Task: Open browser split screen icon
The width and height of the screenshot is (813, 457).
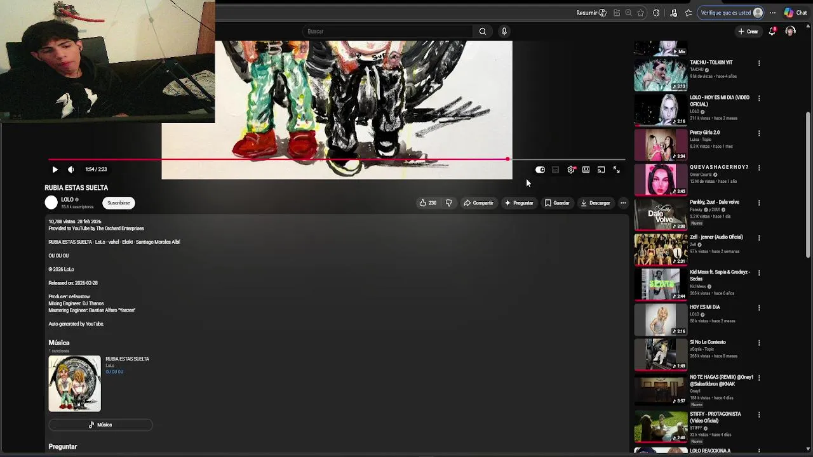Action: point(616,13)
